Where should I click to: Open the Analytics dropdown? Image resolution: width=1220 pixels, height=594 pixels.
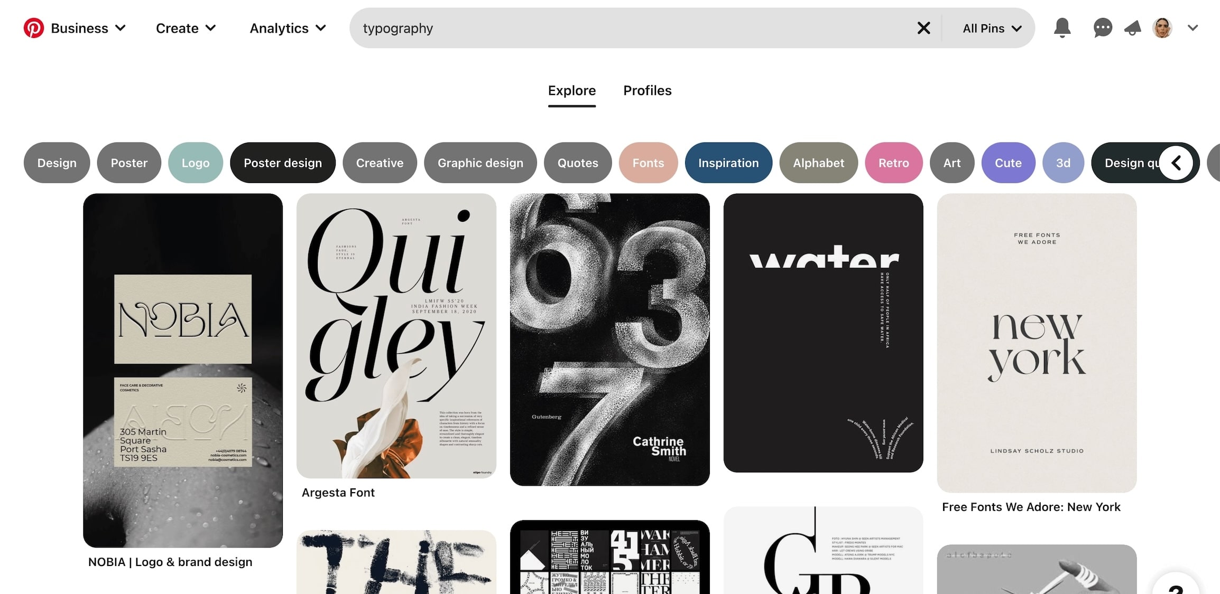[288, 28]
